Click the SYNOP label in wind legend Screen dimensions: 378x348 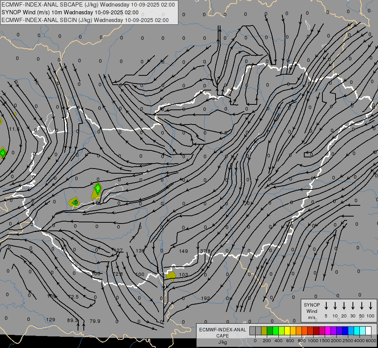point(312,305)
